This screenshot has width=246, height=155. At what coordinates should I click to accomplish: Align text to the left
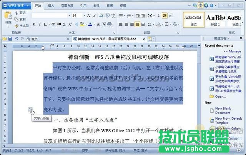tap(121, 24)
